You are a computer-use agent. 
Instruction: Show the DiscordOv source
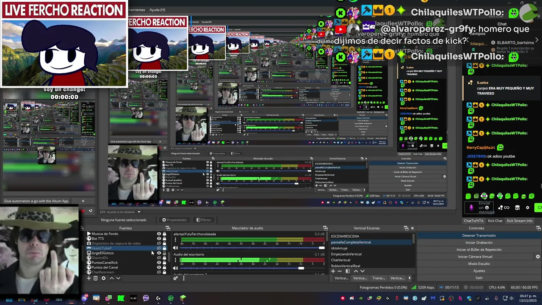coord(159,258)
